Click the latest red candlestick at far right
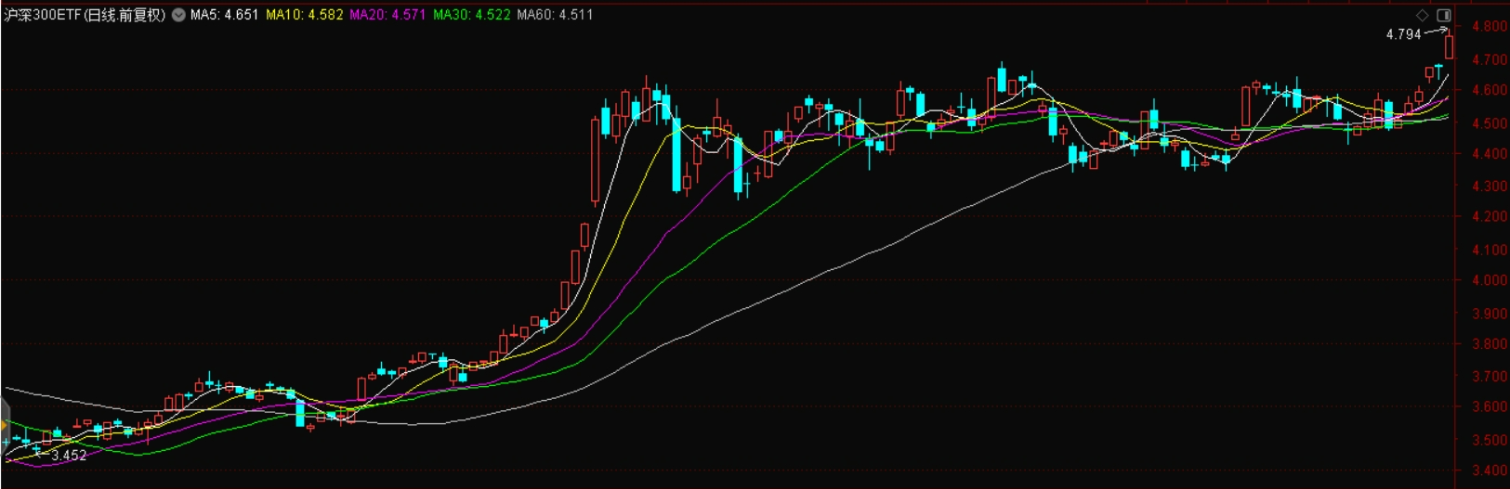This screenshot has height=489, width=1510. point(1449,46)
